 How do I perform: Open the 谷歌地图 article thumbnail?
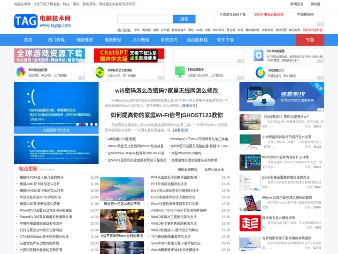pos(250,244)
